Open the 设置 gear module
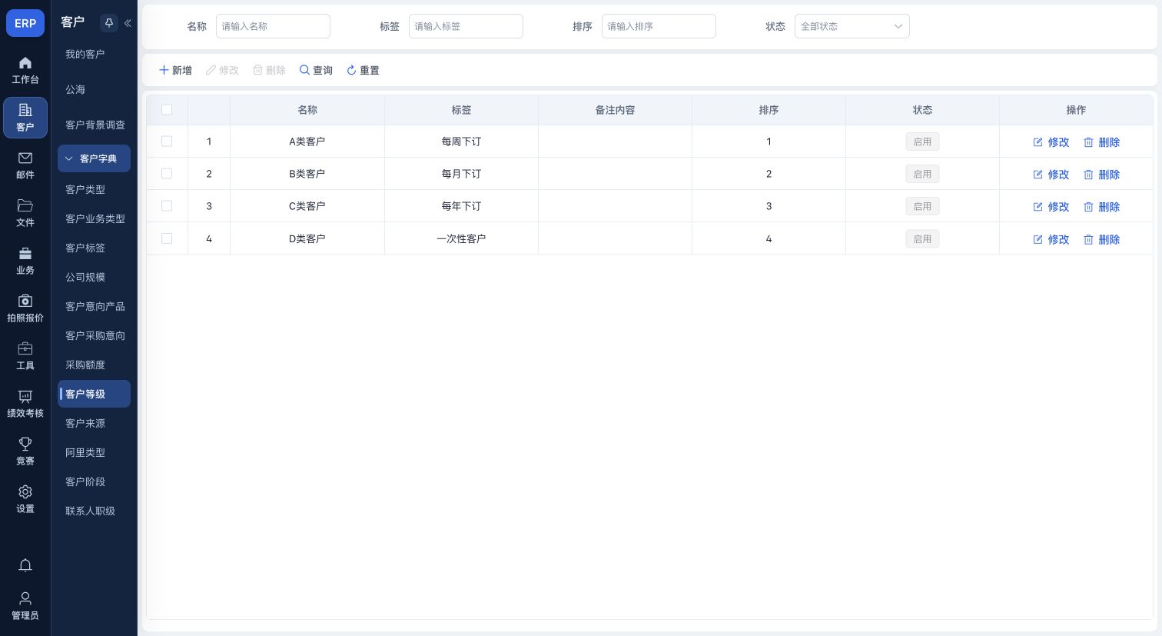The height and width of the screenshot is (636, 1162). click(x=25, y=499)
